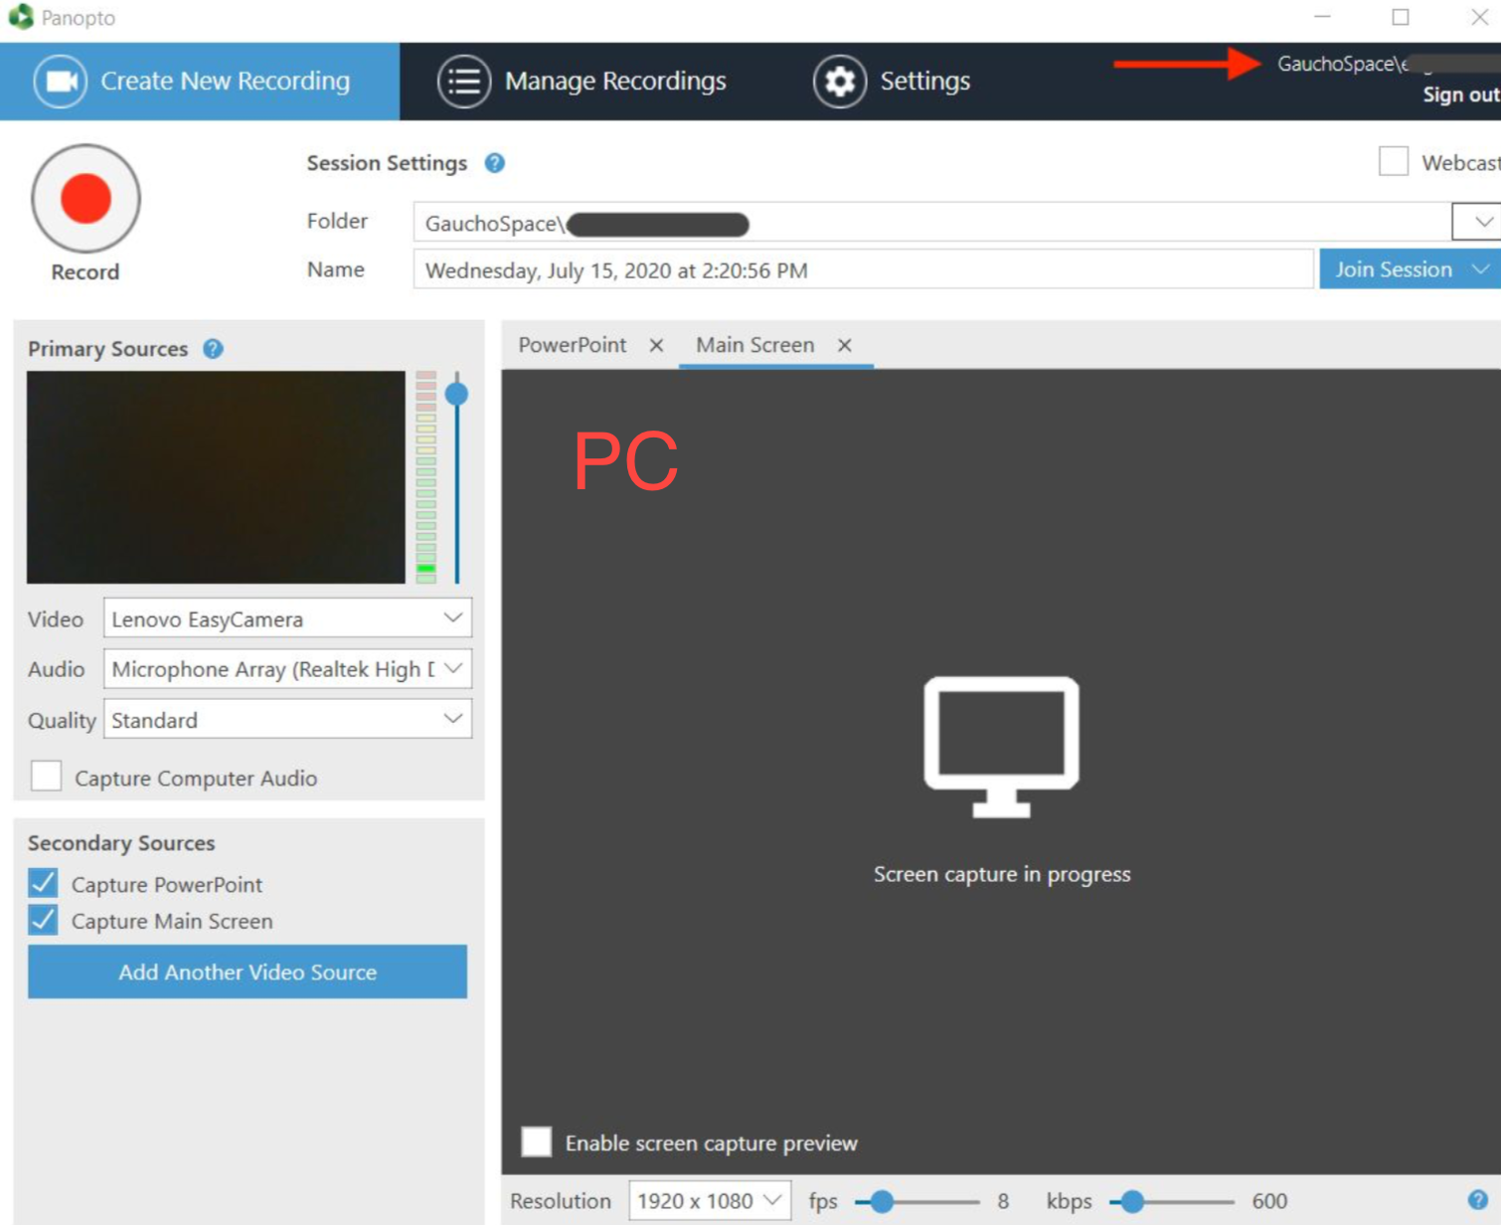Click the fps value 8

1003,1201
